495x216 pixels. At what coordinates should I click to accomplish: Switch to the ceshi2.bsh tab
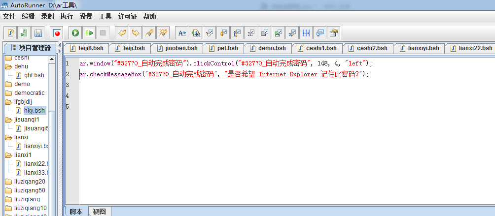click(x=368, y=48)
